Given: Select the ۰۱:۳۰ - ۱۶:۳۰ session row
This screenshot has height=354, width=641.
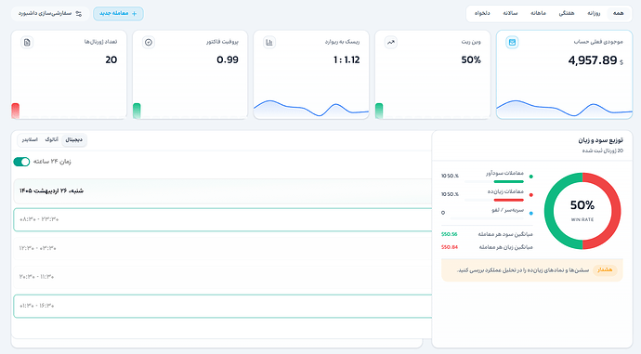Looking at the screenshot, I should tap(223, 306).
